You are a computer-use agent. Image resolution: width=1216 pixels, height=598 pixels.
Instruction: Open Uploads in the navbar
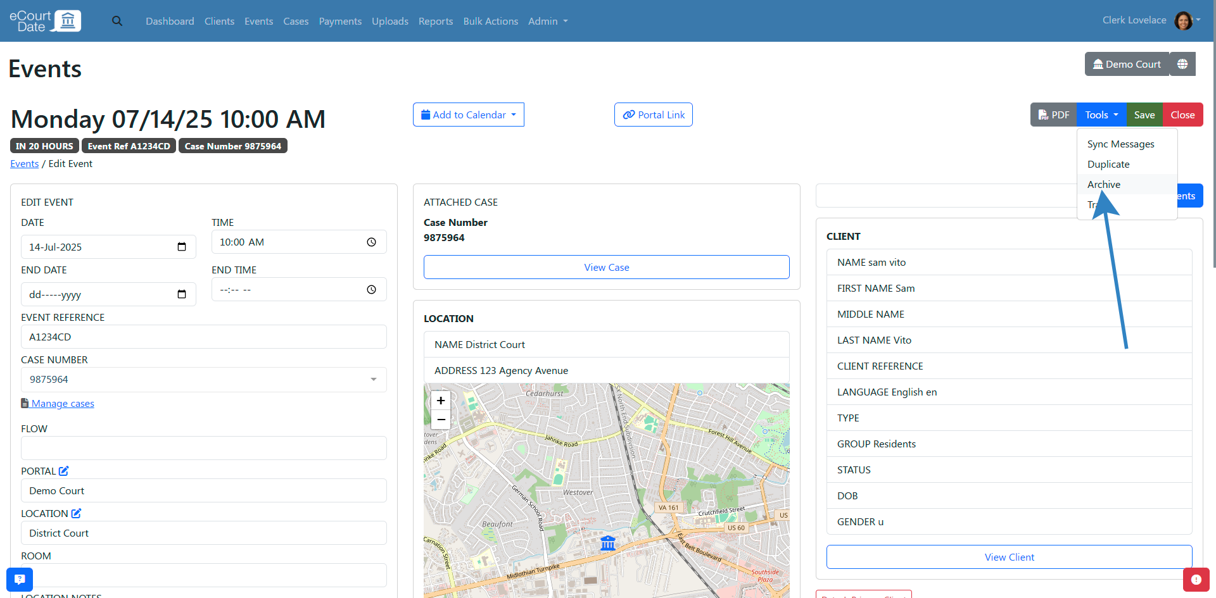(x=390, y=21)
